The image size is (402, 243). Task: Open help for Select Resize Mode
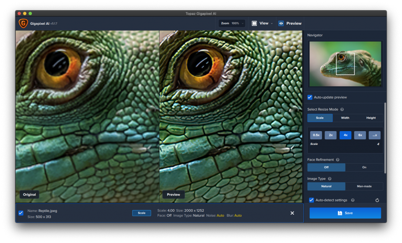pos(342,110)
